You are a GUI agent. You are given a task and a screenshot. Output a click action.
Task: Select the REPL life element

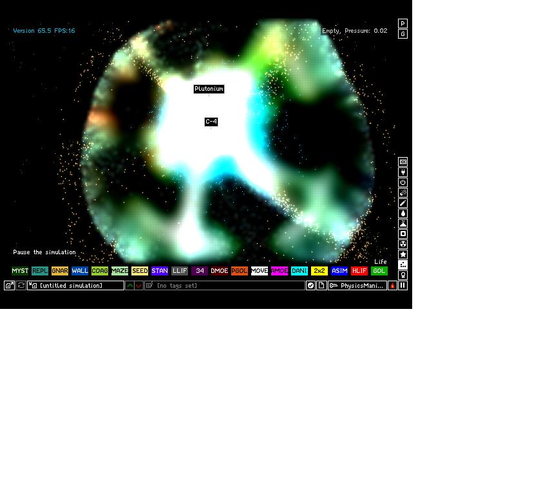pyautogui.click(x=40, y=271)
